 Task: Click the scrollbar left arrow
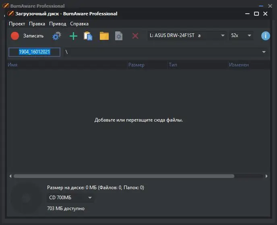pyautogui.click(x=10, y=176)
